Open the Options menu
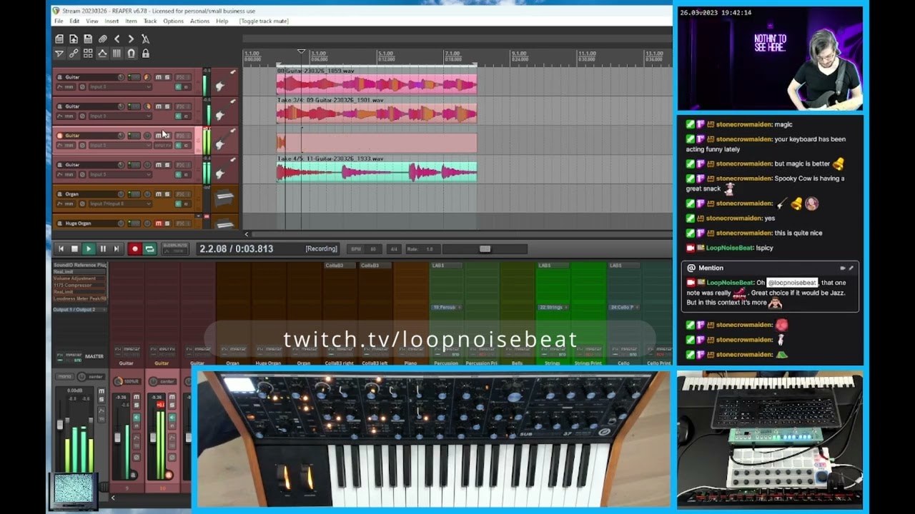This screenshot has height=514, width=915. pos(173,21)
